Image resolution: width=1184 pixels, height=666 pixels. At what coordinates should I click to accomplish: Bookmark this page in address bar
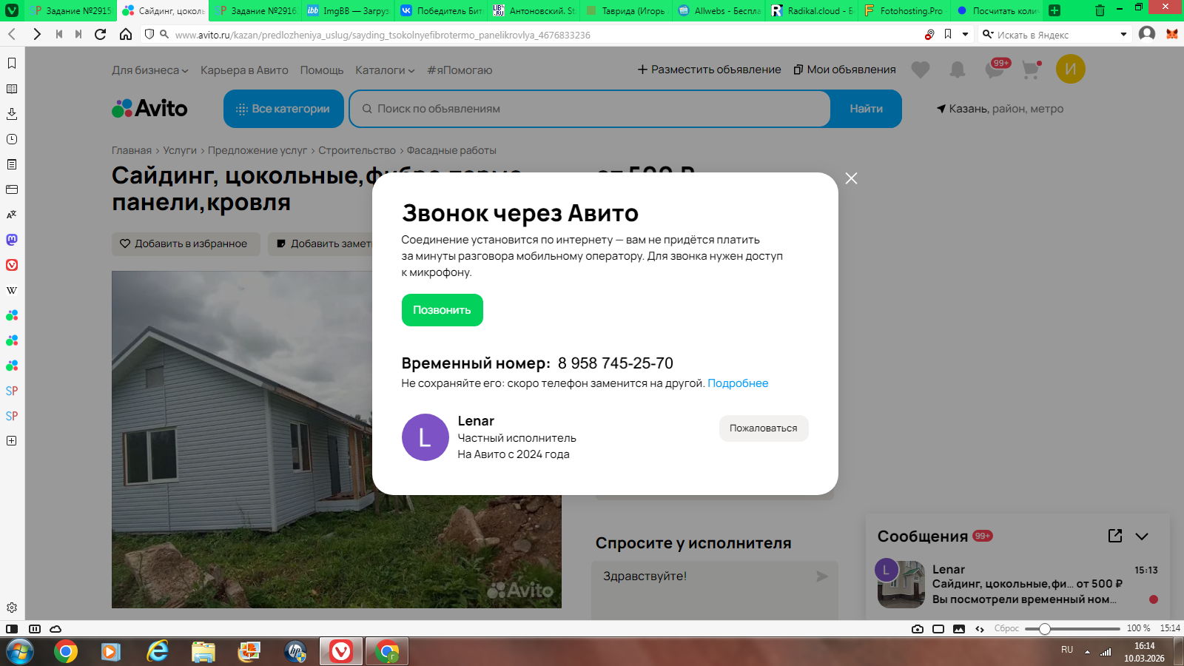point(948,34)
